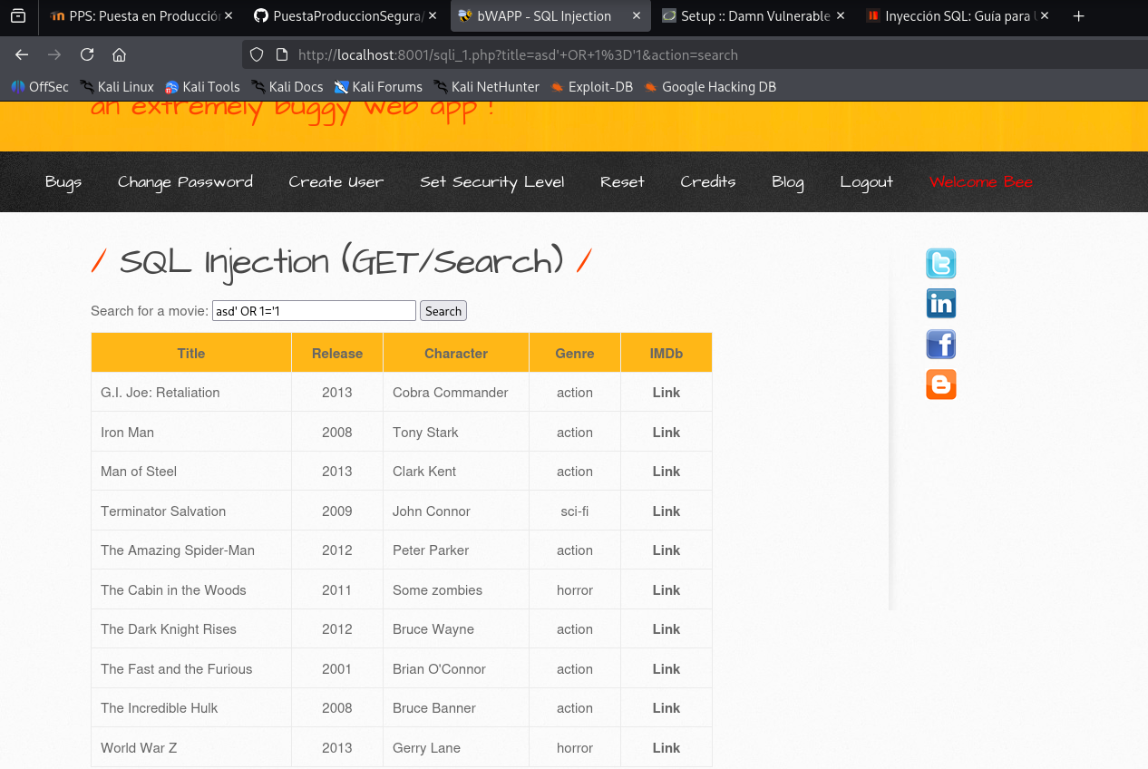Select the Release column header
Screen dimensions: 1148x769
point(337,354)
